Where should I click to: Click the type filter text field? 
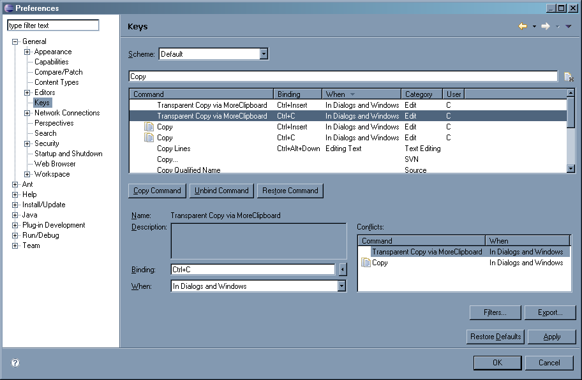53,26
